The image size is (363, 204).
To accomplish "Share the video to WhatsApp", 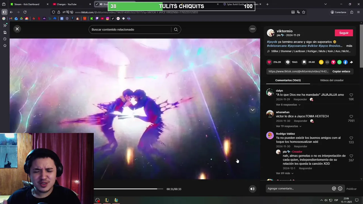I will (339, 62).
